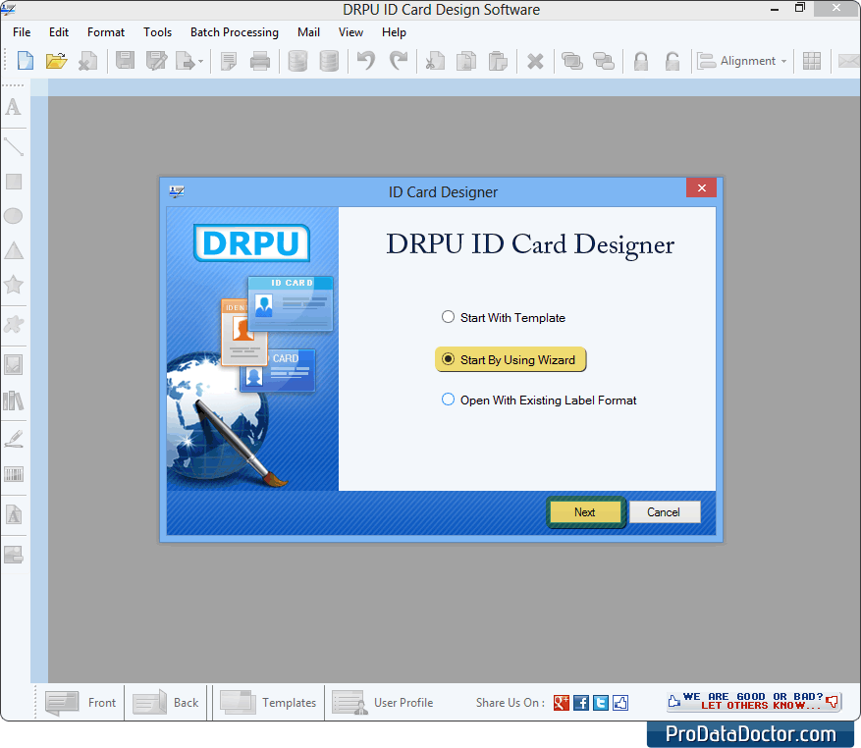Image resolution: width=861 pixels, height=748 pixels.
Task: Select the Barcode tool in sidebar
Action: tap(14, 474)
